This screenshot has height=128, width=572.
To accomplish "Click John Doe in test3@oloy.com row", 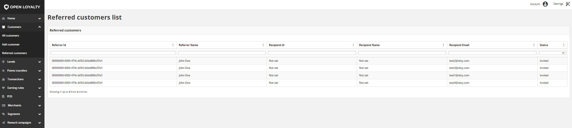I will 184,68.
